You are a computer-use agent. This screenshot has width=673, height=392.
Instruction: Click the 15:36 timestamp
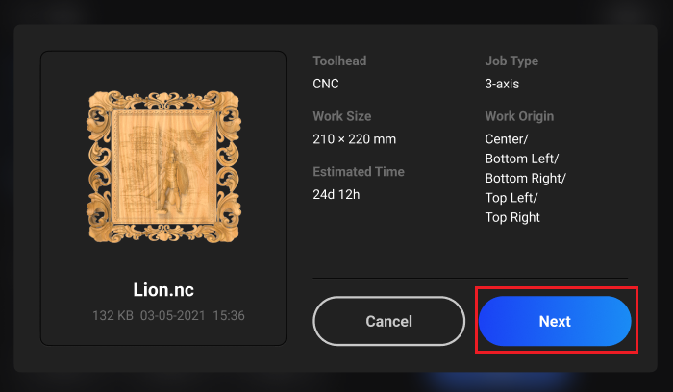(x=229, y=316)
